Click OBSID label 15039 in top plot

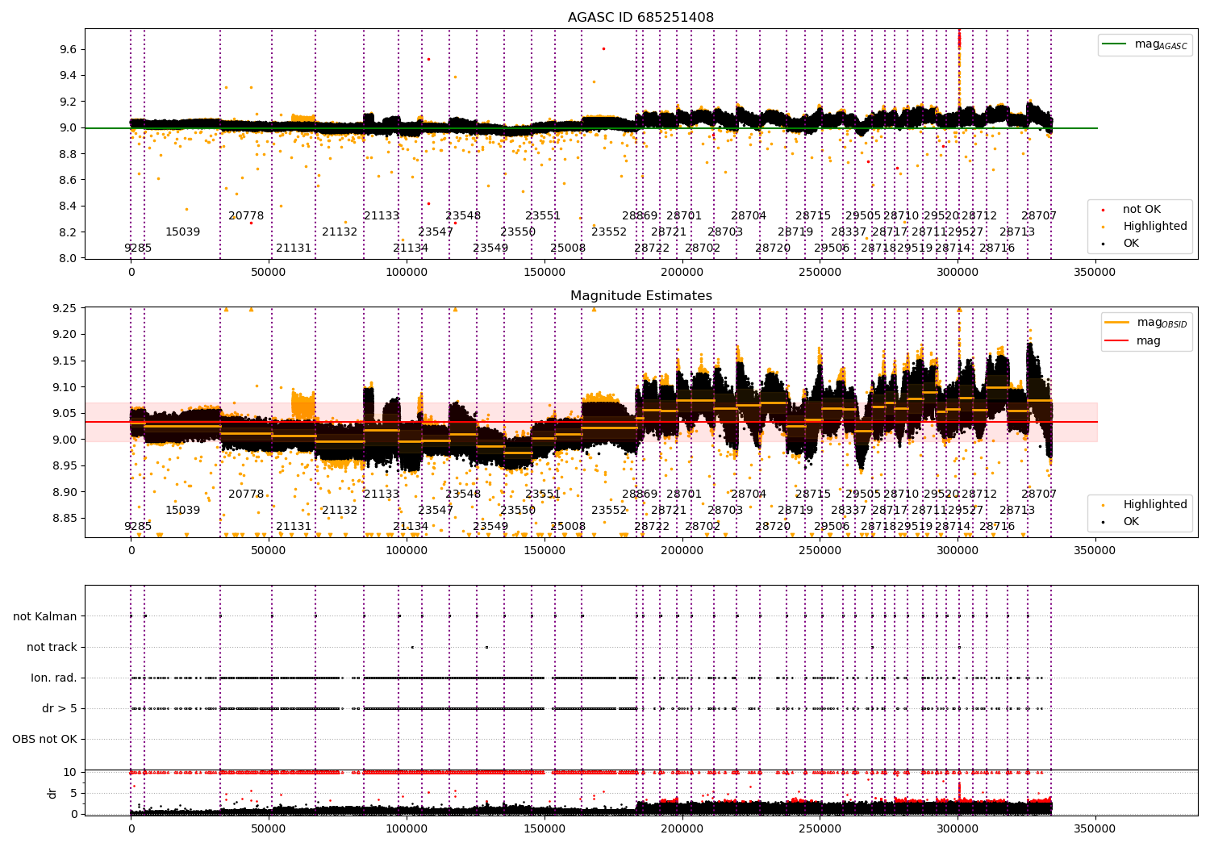click(183, 232)
